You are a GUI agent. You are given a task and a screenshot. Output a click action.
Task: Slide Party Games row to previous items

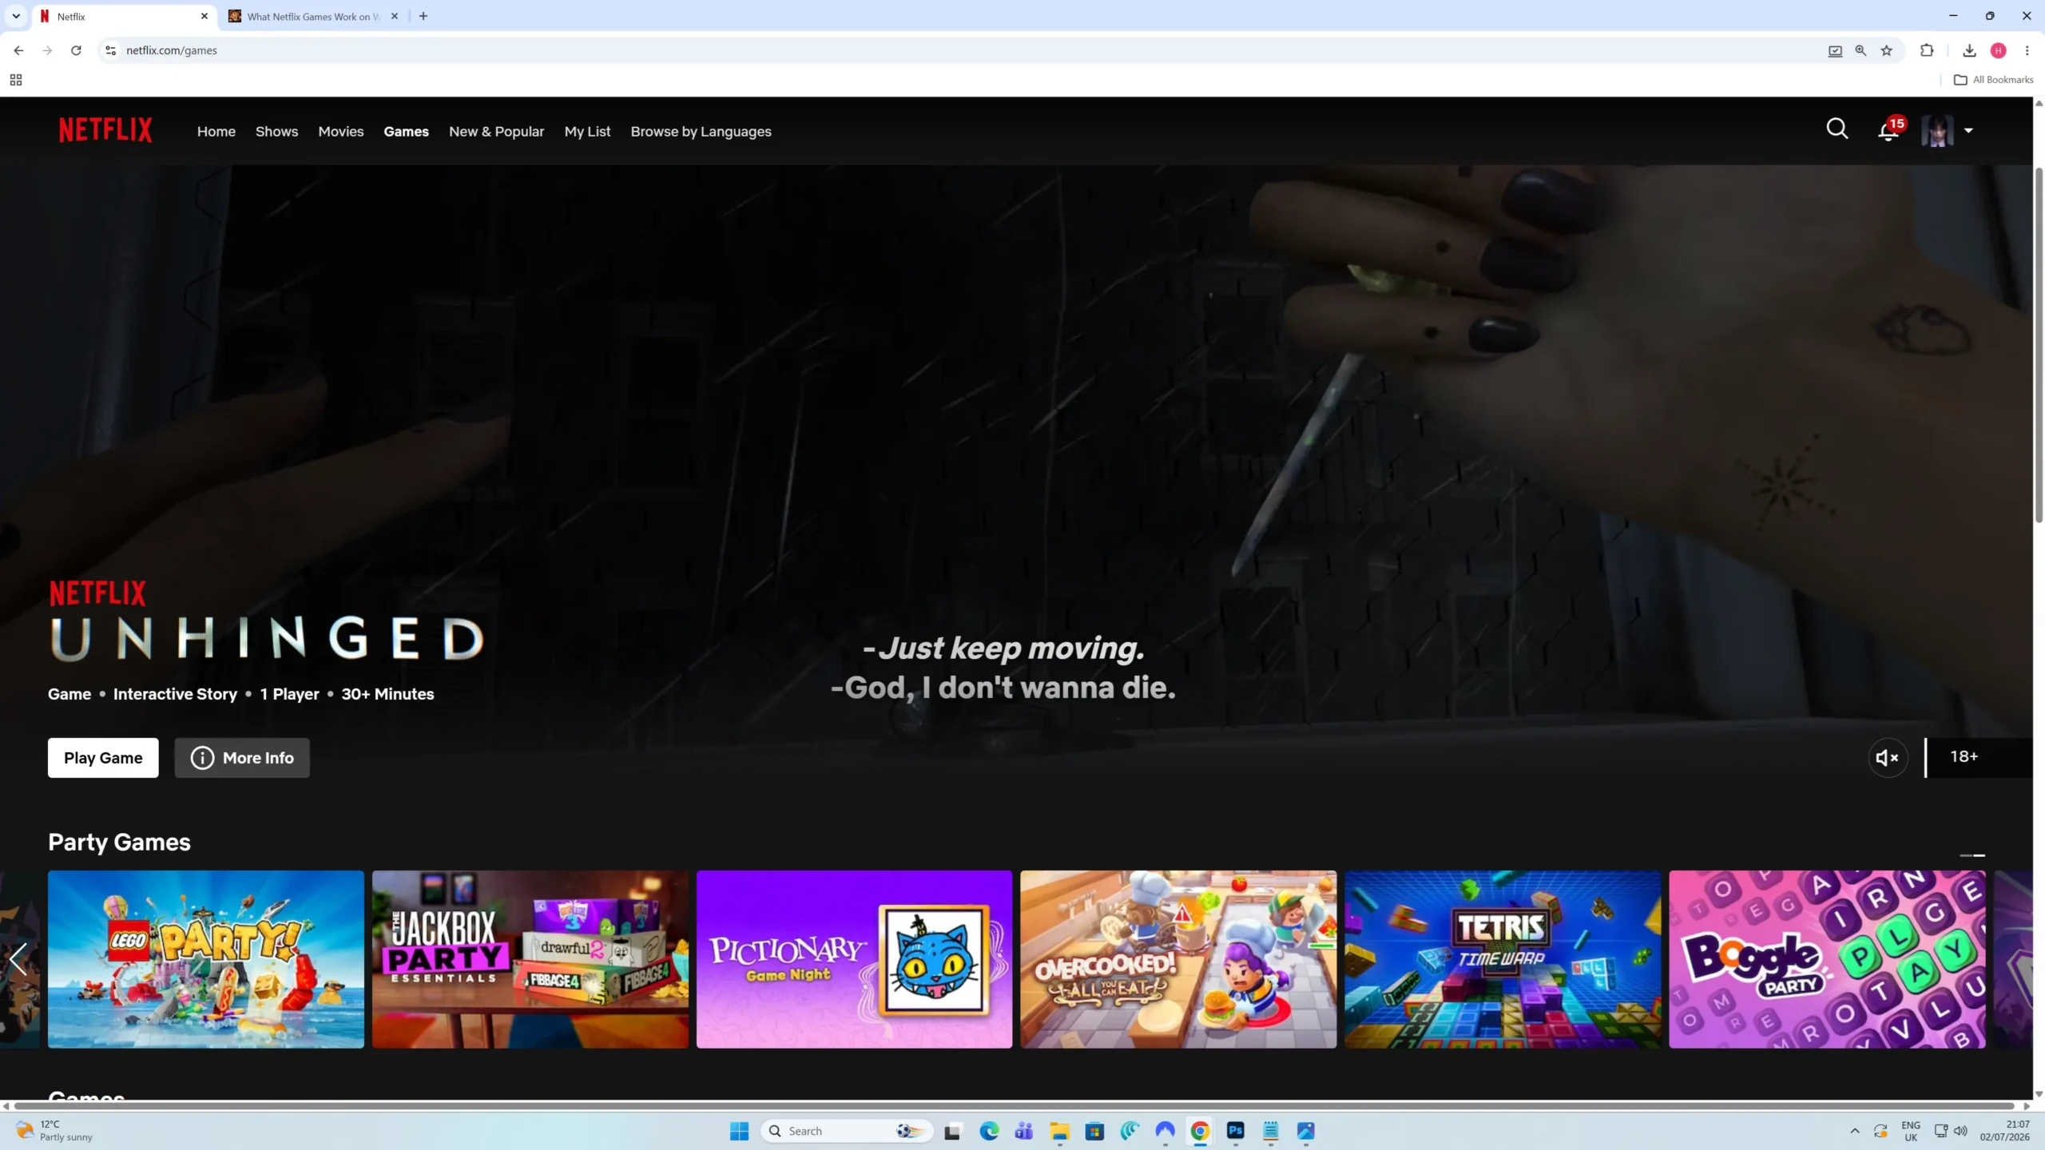click(x=19, y=958)
